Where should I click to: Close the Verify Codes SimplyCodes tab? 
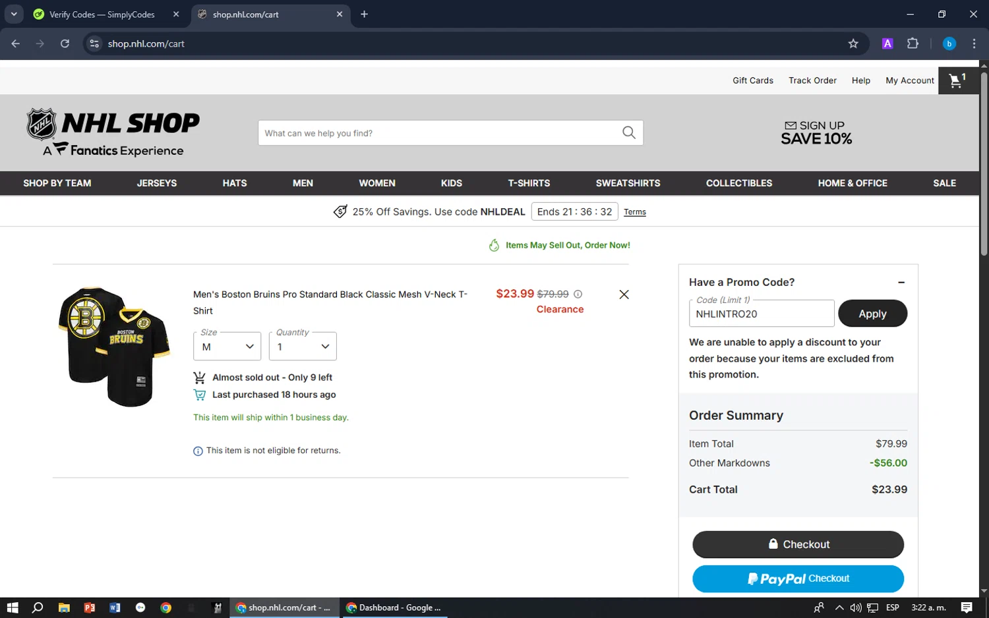coord(176,14)
